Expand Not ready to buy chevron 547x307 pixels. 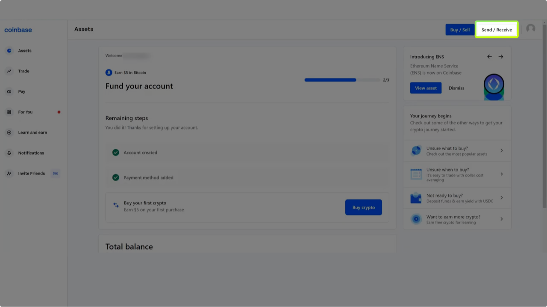(x=502, y=198)
